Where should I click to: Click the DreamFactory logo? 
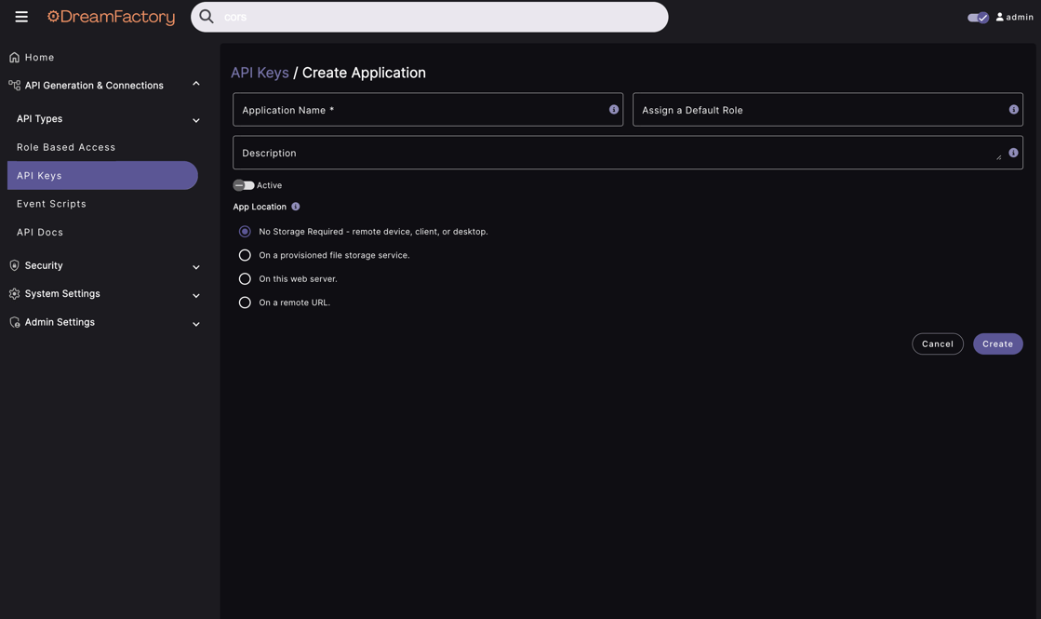pyautogui.click(x=112, y=17)
